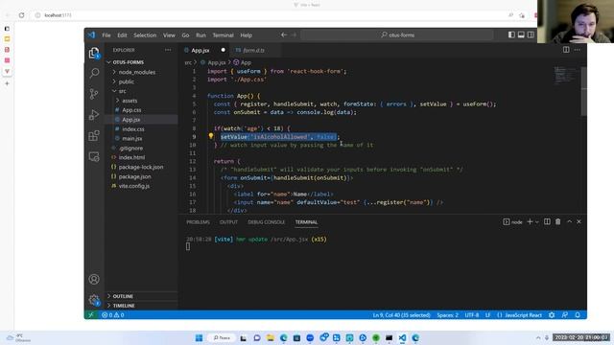Collapse the src folder
This screenshot has width=614, height=345.
coord(141,91)
